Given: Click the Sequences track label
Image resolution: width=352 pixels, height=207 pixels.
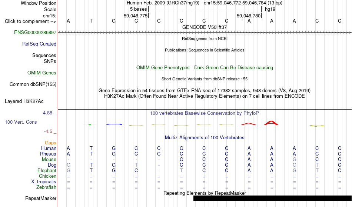Looking at the screenshot, I should 44,56.
